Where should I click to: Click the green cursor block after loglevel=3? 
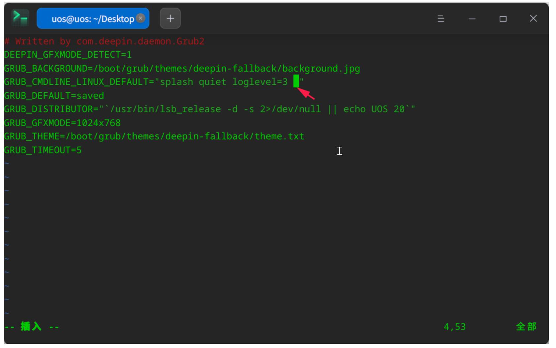point(296,81)
